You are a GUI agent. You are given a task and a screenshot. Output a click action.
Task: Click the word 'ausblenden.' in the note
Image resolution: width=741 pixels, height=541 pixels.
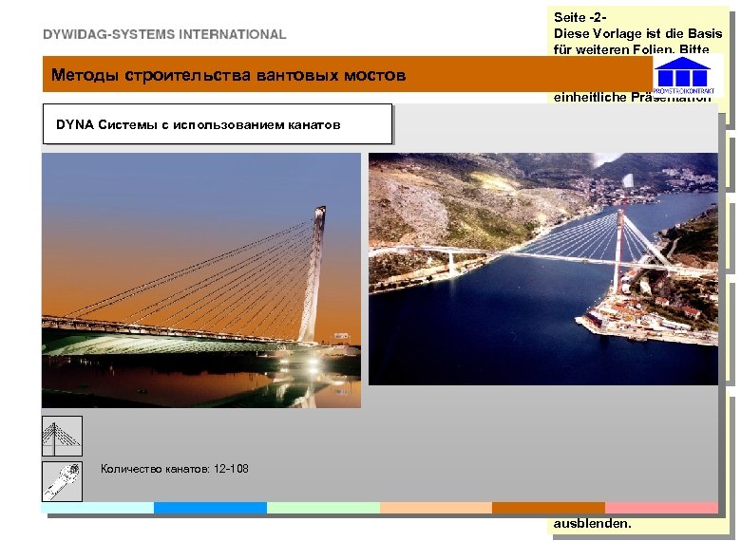pos(592,524)
